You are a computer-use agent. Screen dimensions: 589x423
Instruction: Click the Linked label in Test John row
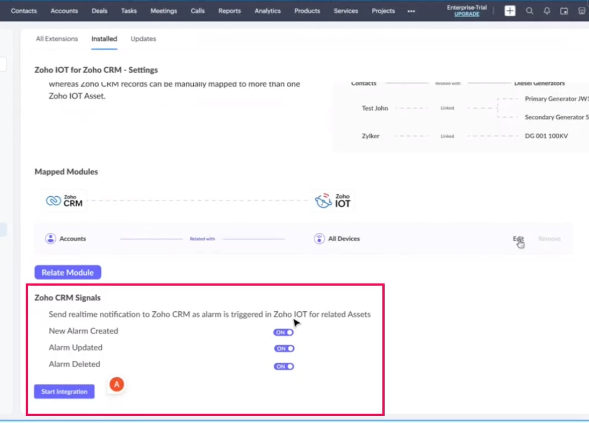(447, 108)
